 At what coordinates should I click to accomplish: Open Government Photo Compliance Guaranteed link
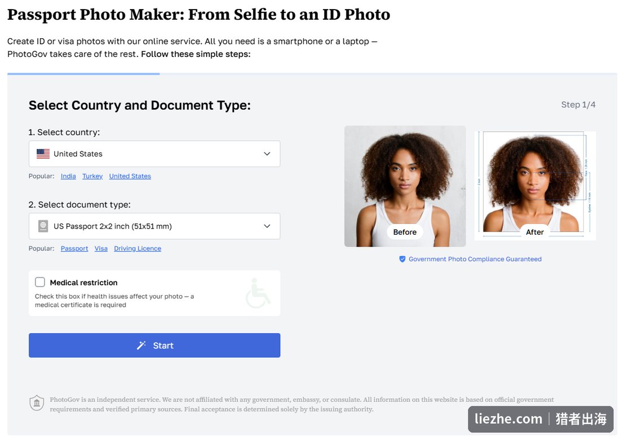click(475, 259)
